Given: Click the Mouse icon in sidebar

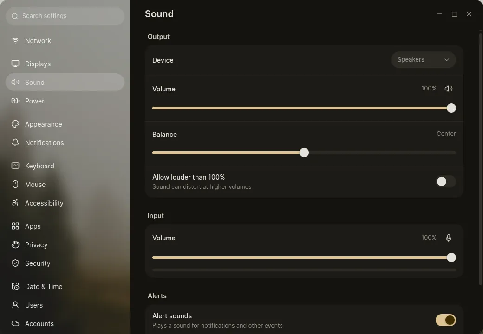Looking at the screenshot, I should click(15, 184).
